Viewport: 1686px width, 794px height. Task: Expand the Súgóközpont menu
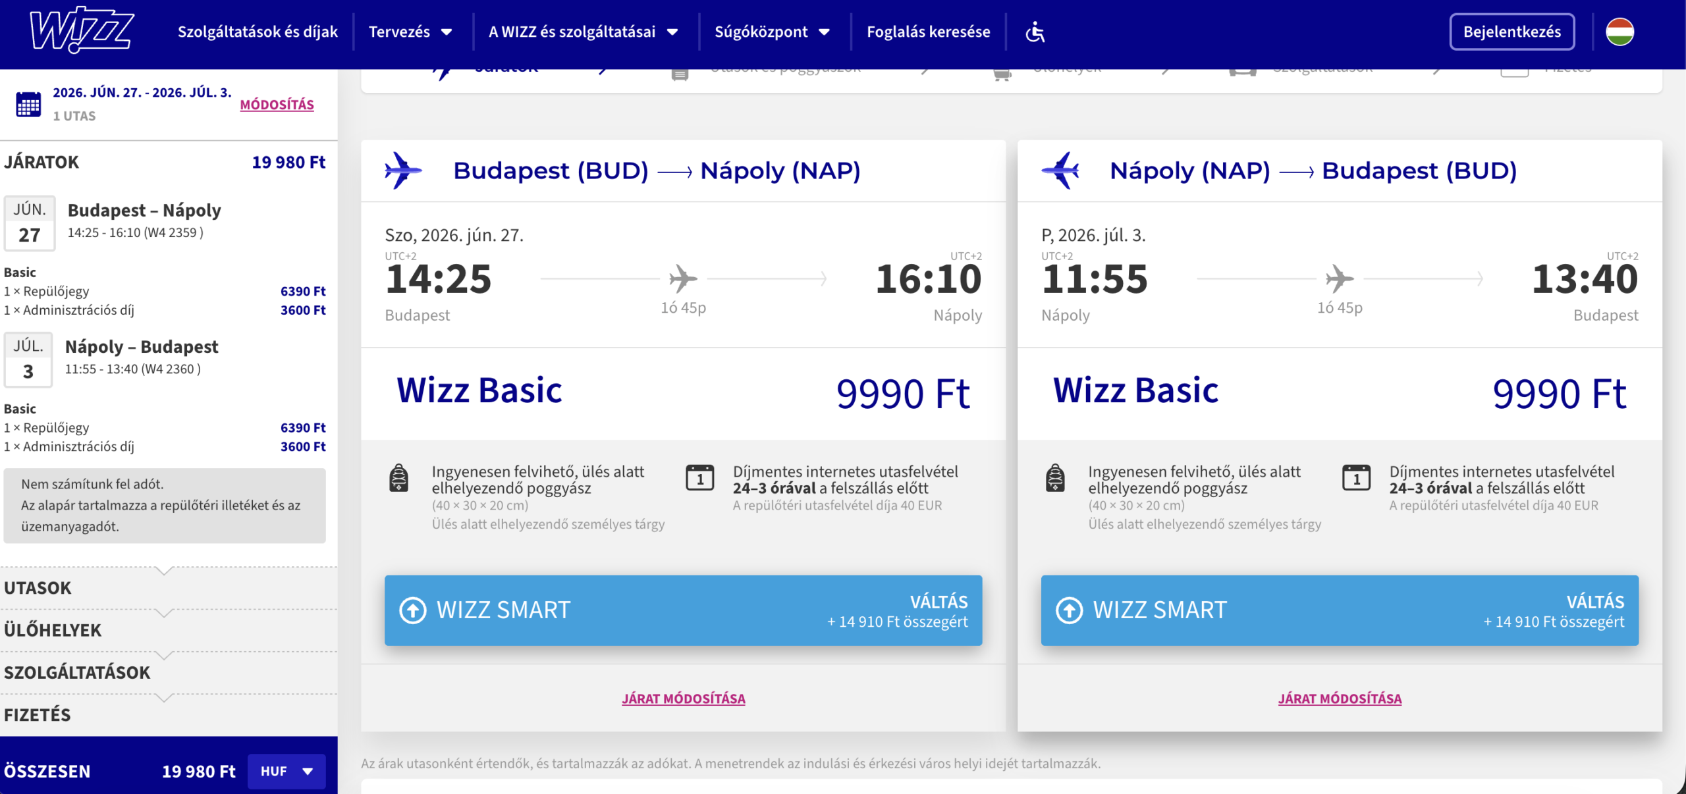click(x=771, y=32)
